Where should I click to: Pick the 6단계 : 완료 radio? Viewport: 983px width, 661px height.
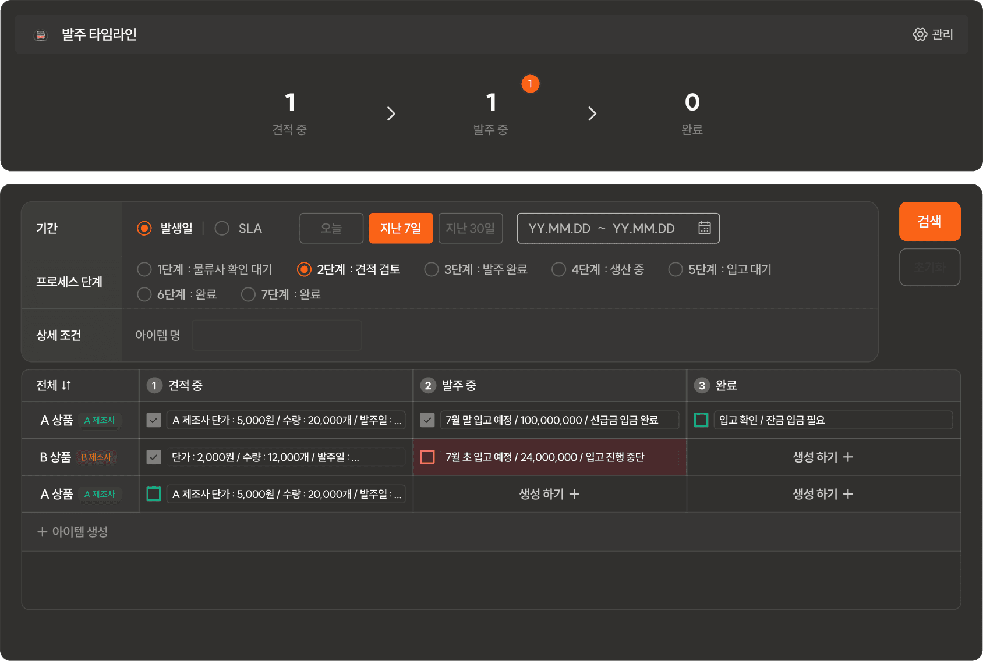pyautogui.click(x=144, y=294)
